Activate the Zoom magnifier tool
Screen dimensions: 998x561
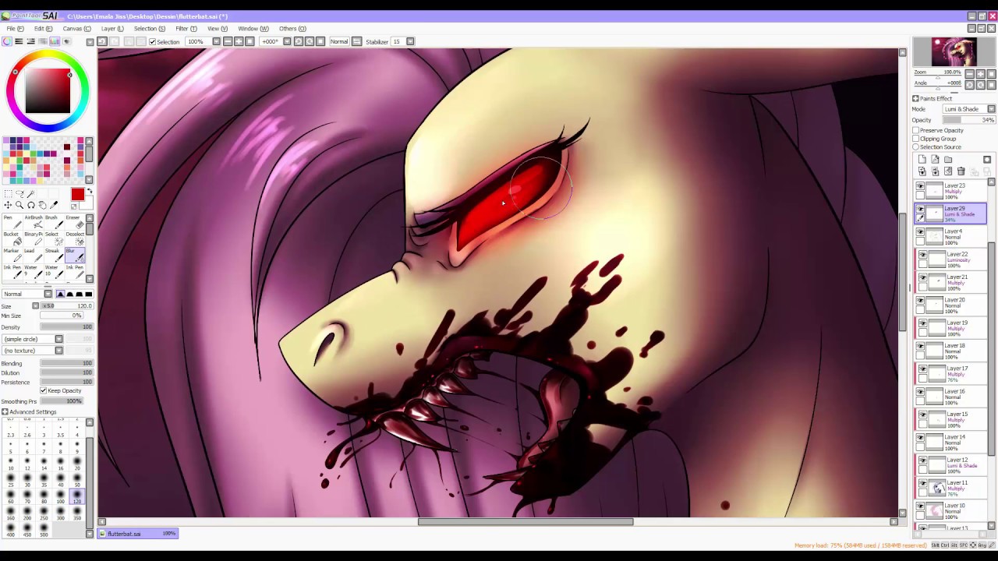tap(19, 205)
